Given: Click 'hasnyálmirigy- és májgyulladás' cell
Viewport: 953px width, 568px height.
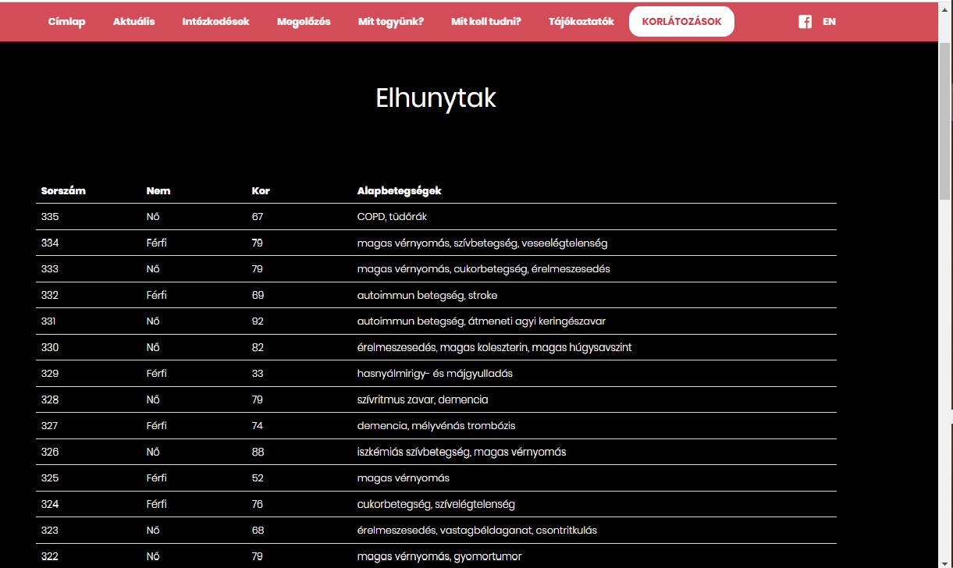Looking at the screenshot, I should tap(435, 374).
